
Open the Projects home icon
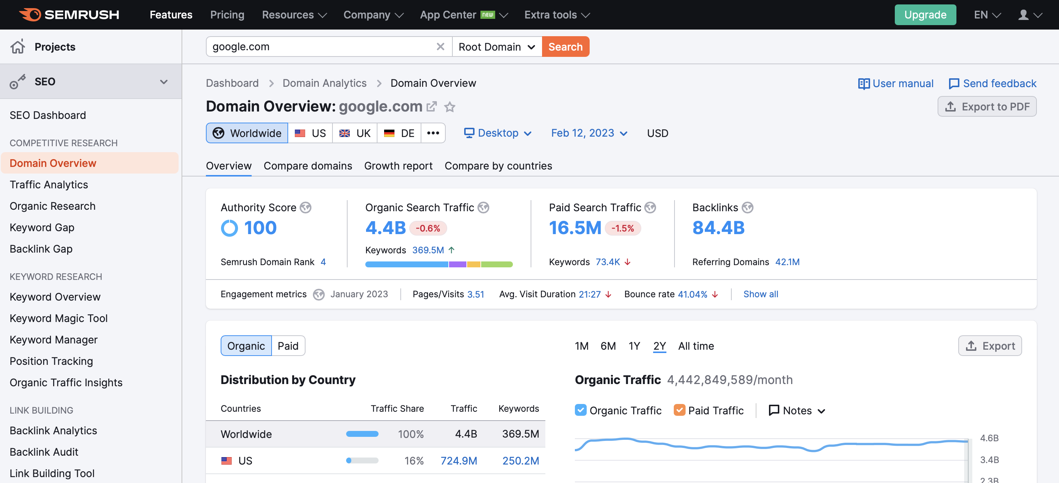18,47
